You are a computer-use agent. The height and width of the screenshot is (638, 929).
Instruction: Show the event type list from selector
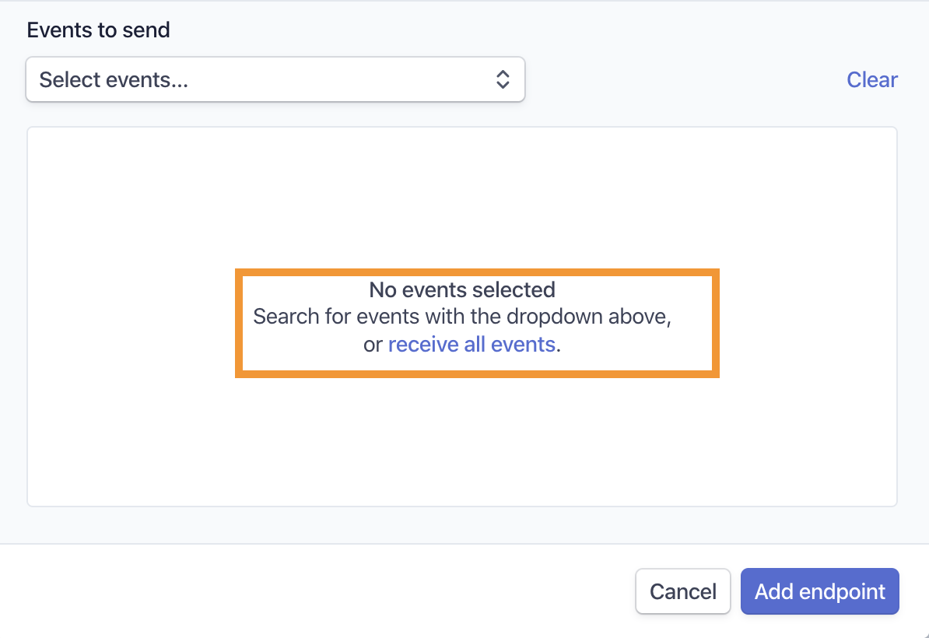[275, 79]
